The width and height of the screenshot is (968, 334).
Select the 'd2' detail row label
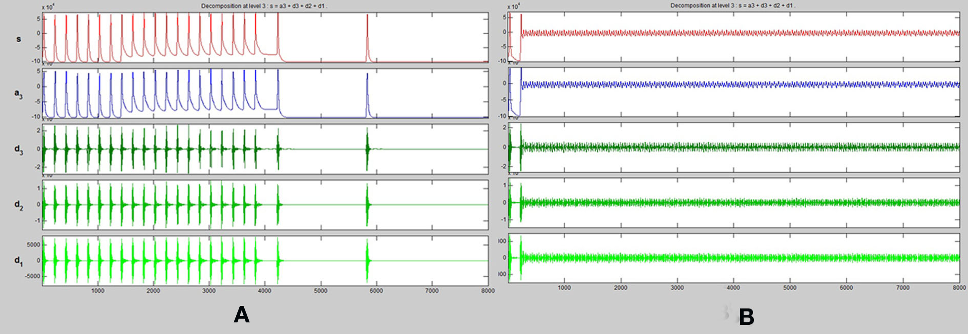(x=19, y=205)
